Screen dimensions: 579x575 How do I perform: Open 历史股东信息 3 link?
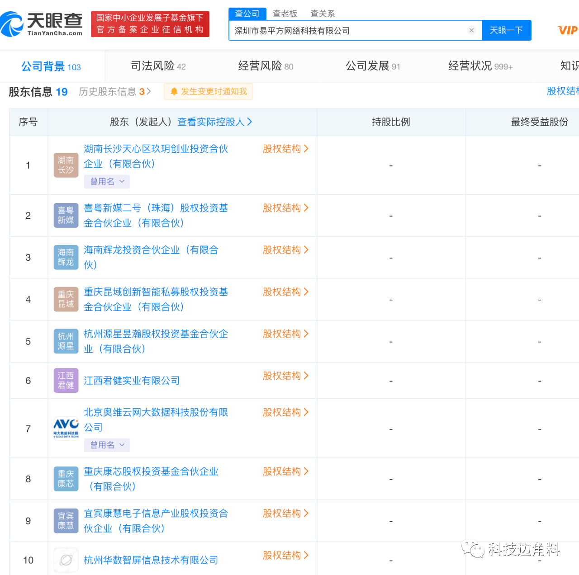[115, 92]
